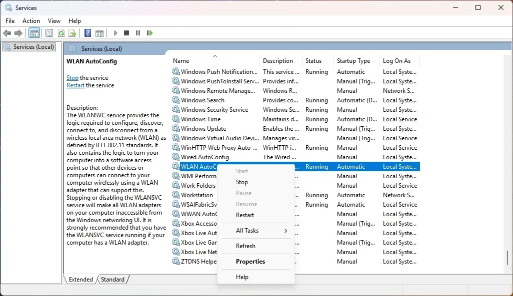Click the vertical scrollbar thumb in services list
Viewport: 513px width, 296px height.
click(508, 258)
